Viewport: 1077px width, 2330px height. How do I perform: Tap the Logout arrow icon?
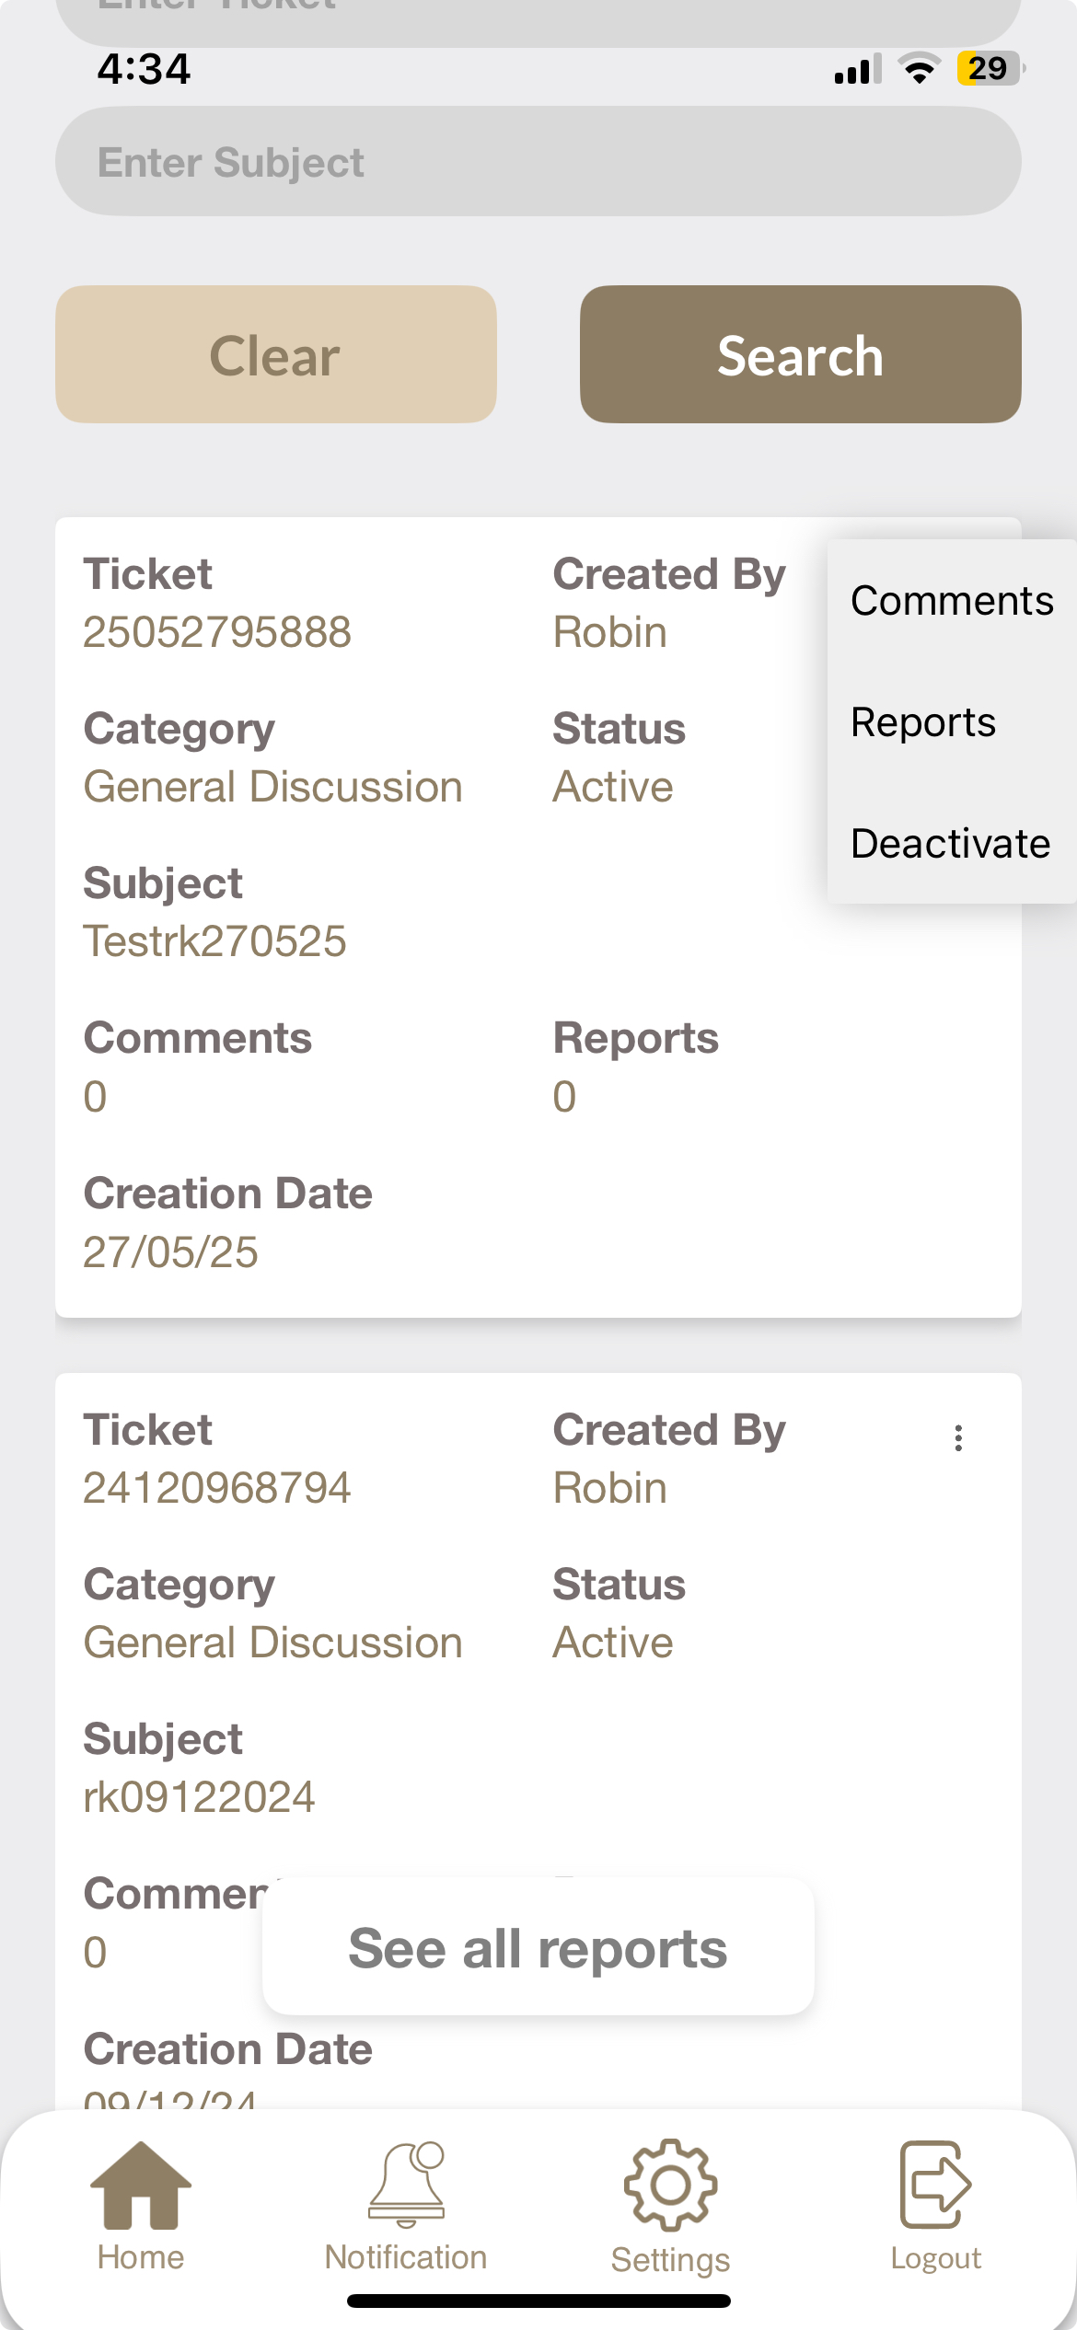[x=935, y=2185]
